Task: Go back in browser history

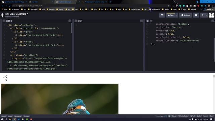Action: pos(2,6)
